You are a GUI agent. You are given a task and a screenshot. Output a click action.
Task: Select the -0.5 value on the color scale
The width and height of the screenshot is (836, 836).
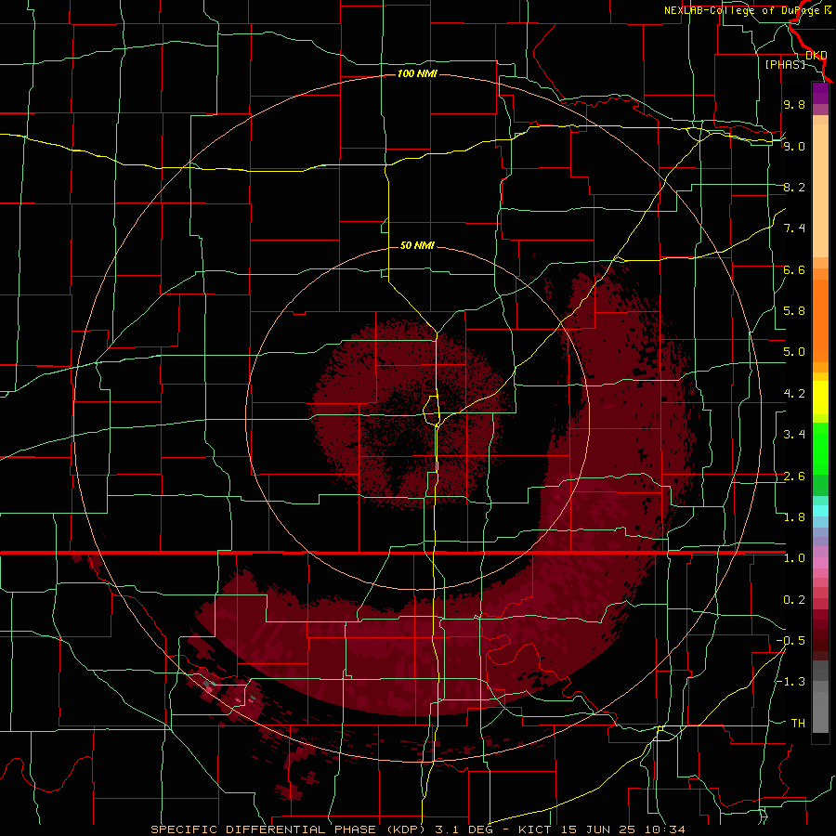(790, 641)
